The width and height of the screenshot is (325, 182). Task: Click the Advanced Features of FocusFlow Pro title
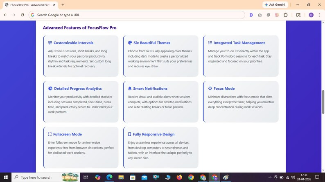(x=79, y=28)
